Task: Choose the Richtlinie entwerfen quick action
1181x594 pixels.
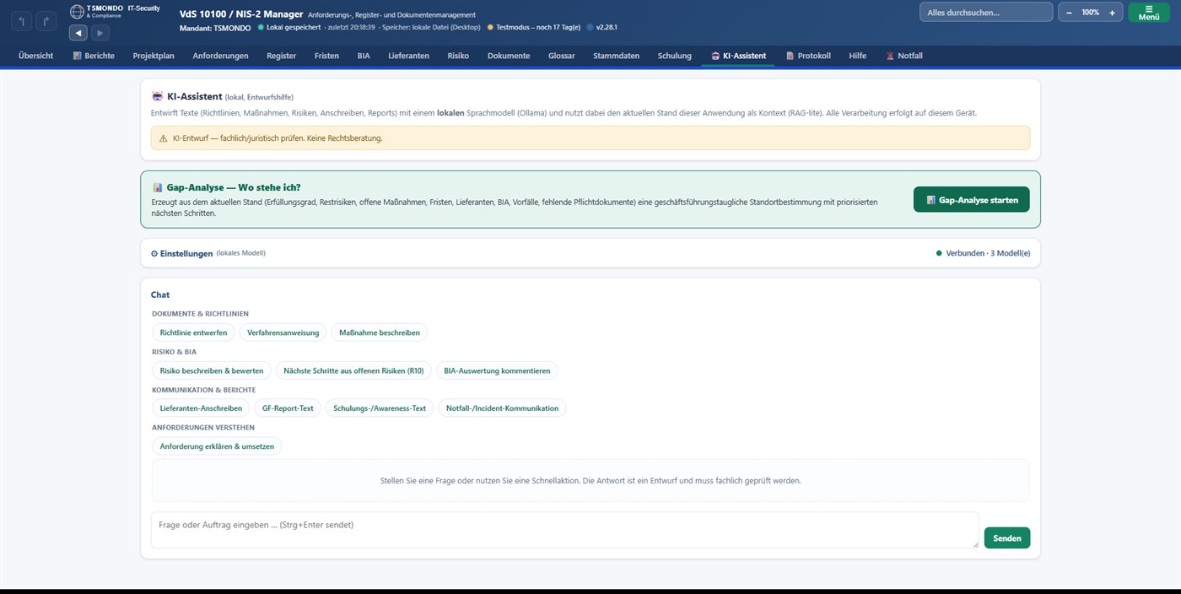Action: coord(193,332)
